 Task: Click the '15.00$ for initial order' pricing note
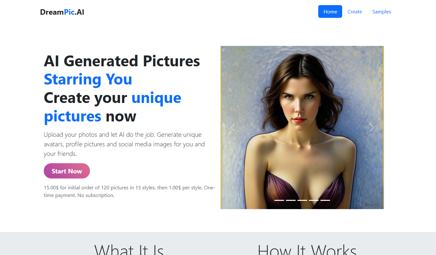tap(129, 191)
